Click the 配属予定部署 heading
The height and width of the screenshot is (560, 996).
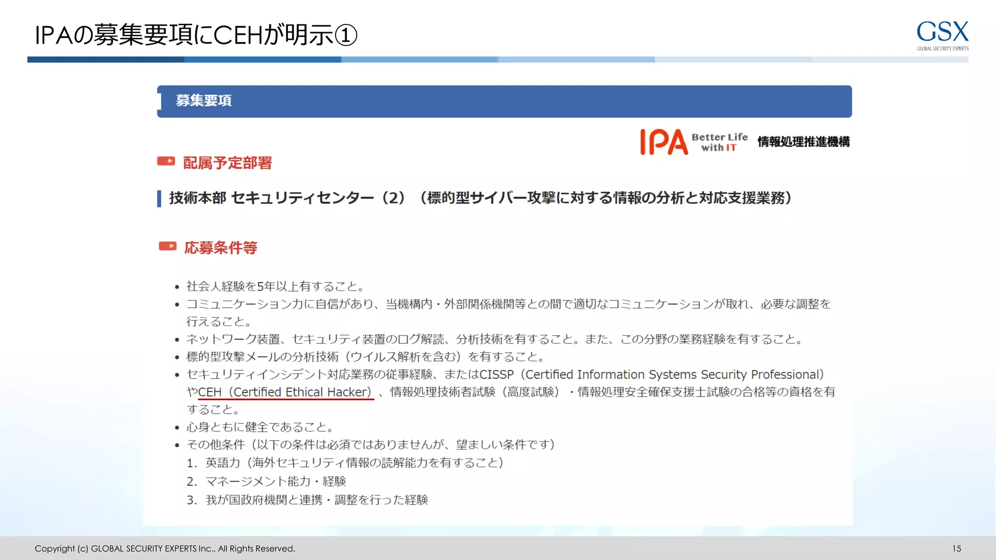pyautogui.click(x=227, y=163)
